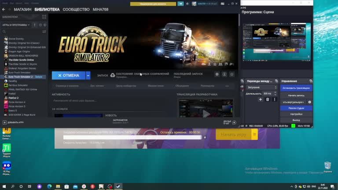Click cloud saves status icon

tap(113, 75)
